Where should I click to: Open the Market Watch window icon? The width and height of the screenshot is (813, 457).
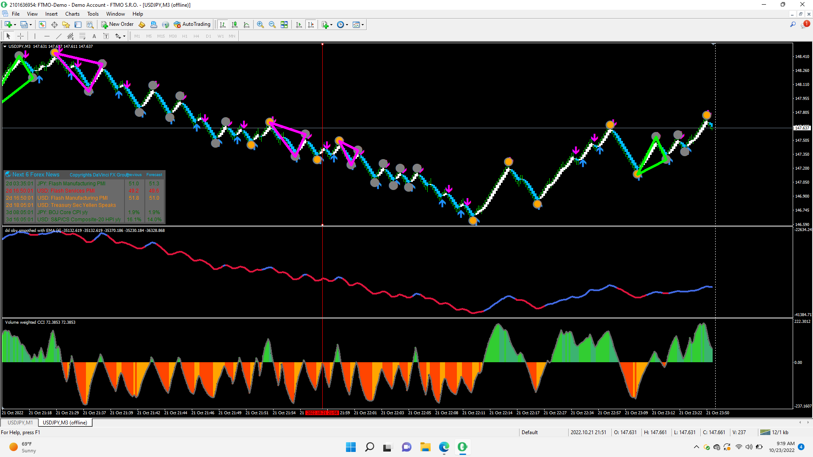coord(42,25)
